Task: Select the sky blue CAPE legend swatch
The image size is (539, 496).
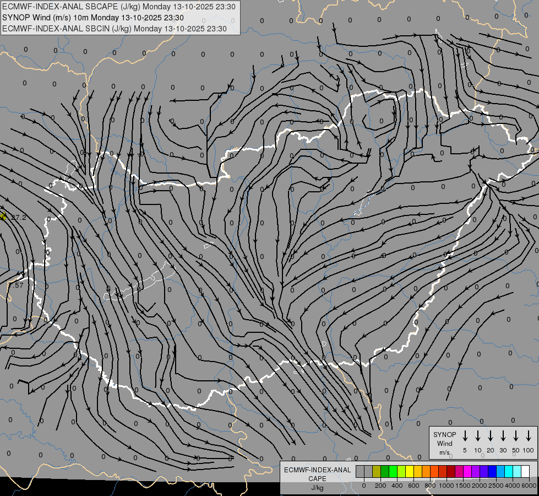Action: pyautogui.click(x=501, y=471)
